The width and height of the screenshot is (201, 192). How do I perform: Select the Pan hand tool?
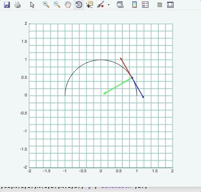pyautogui.click(x=68, y=5)
